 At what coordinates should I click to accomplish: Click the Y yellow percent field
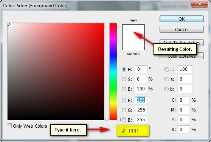pos(183,120)
